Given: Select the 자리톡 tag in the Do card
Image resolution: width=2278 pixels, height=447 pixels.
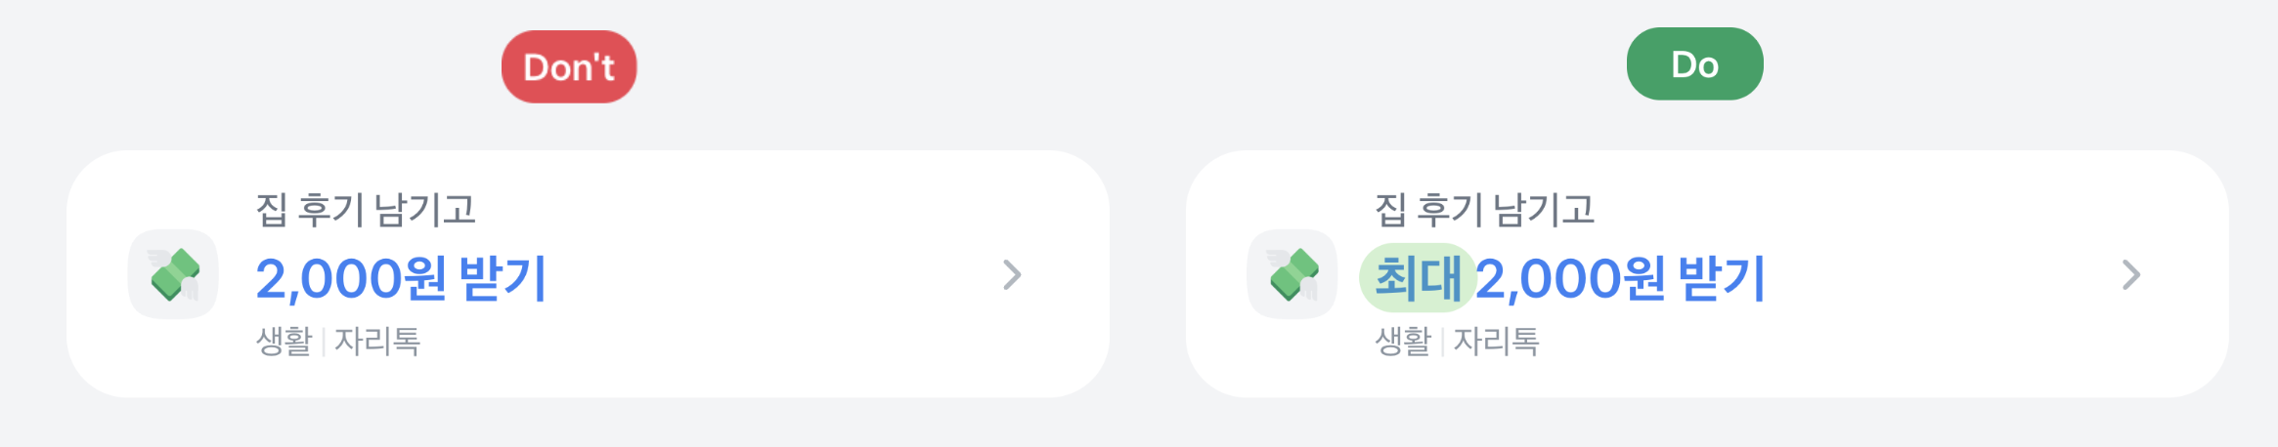Looking at the screenshot, I should (1497, 341).
